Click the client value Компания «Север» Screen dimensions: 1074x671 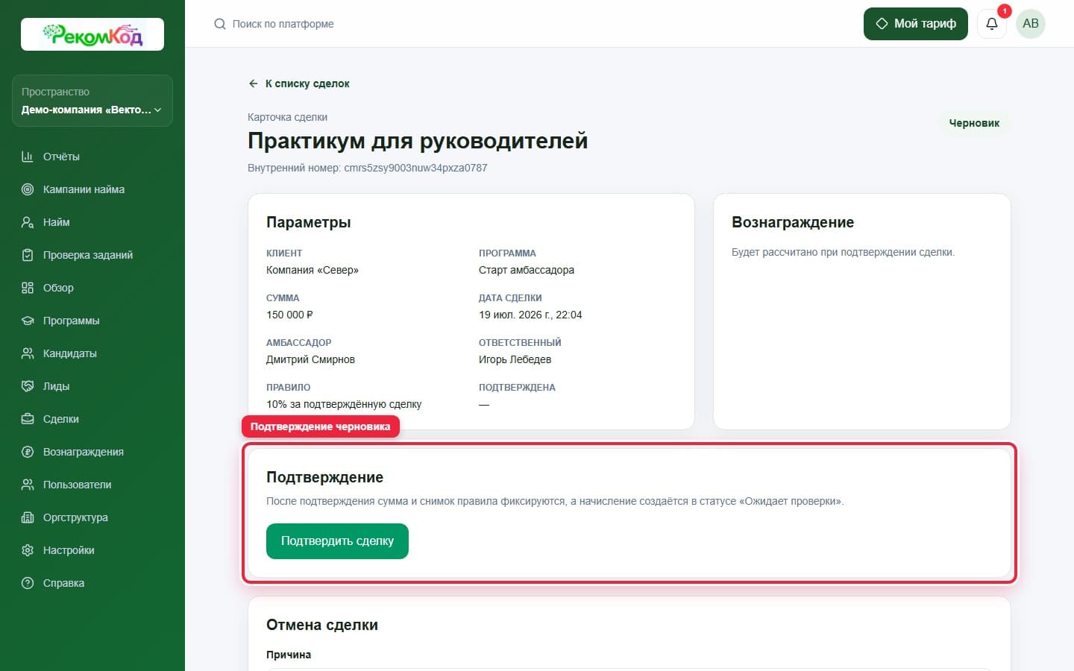tap(313, 270)
